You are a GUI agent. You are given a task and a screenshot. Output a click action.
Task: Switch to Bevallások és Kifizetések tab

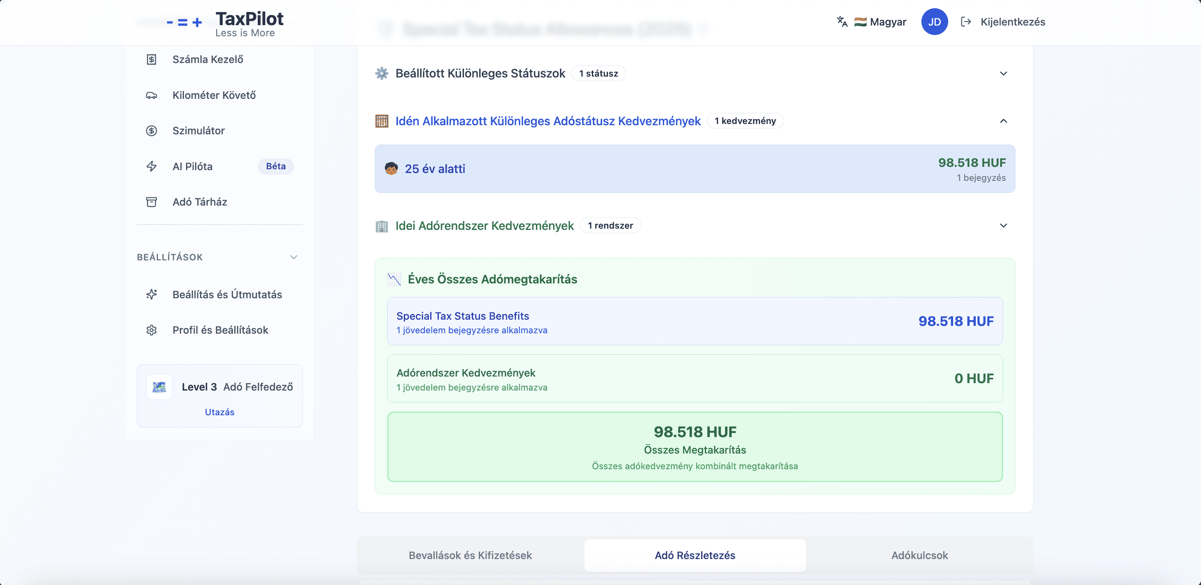click(470, 555)
